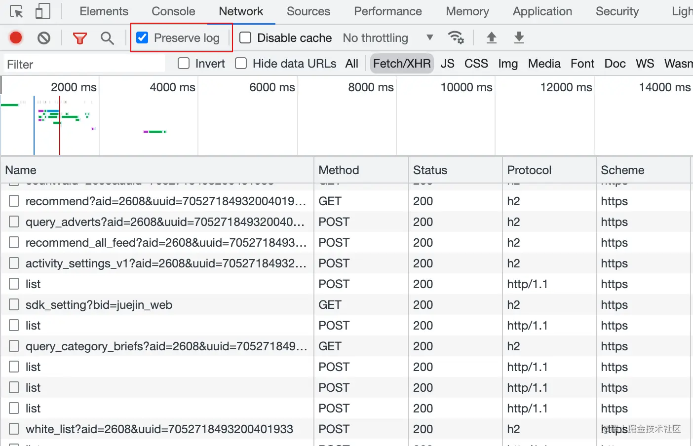Uncheck the Preserve log checkbox
Viewport: 693px width, 446px height.
[x=143, y=37]
